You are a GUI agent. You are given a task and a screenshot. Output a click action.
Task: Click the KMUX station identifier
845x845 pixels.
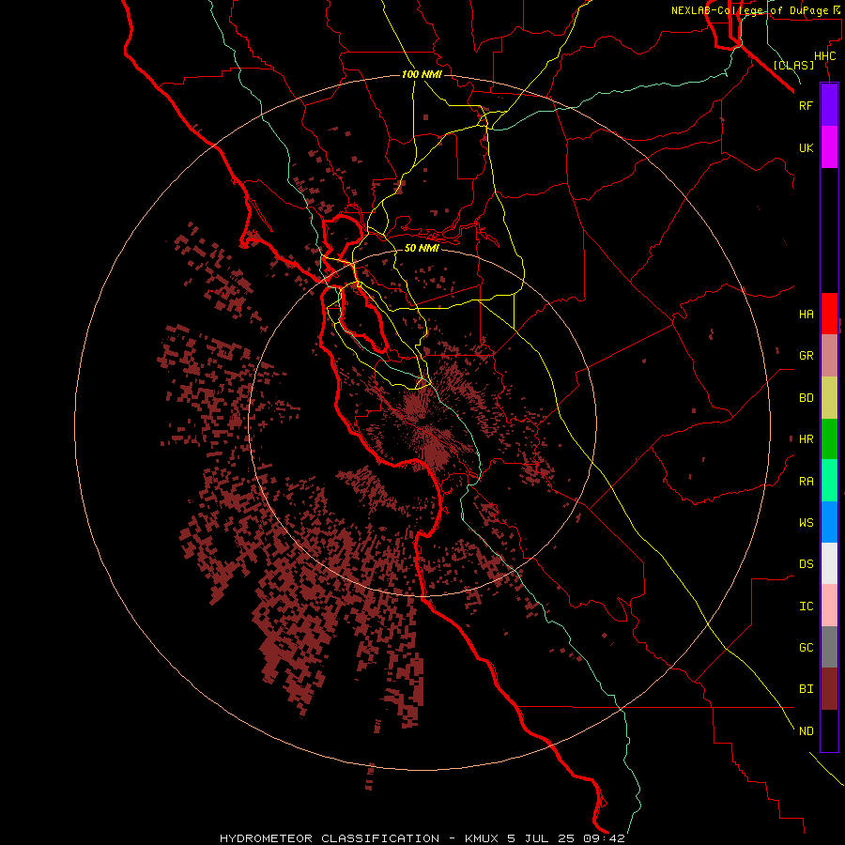click(x=483, y=838)
